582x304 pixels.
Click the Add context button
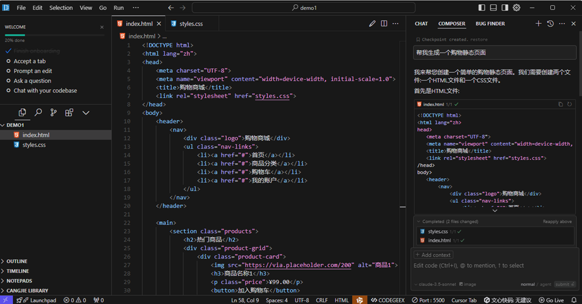coord(433,254)
